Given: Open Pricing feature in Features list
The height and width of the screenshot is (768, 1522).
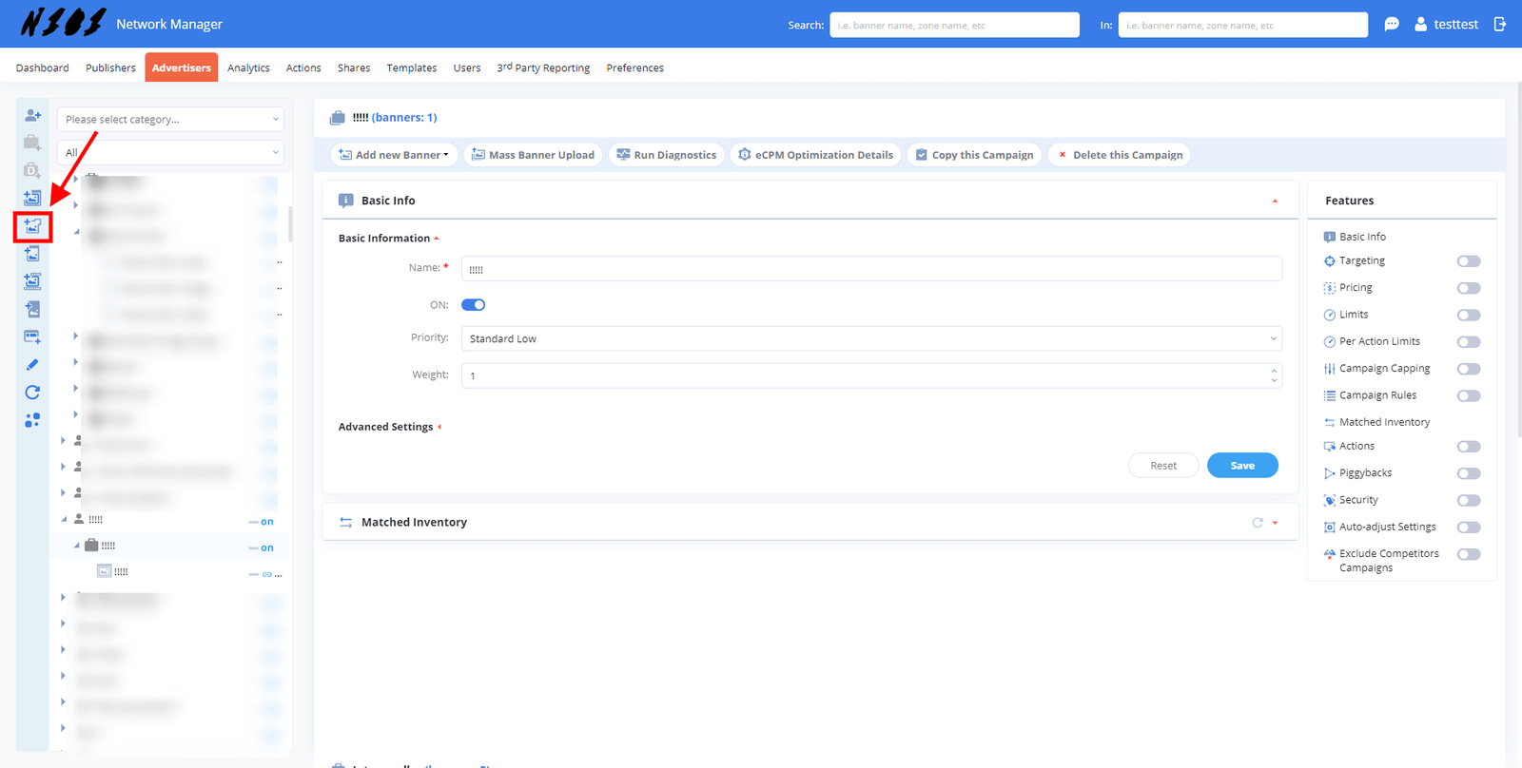Looking at the screenshot, I should pos(1356,287).
